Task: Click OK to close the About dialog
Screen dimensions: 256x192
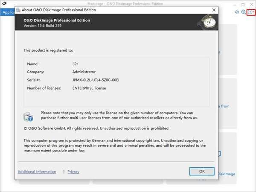Action: coord(202,171)
